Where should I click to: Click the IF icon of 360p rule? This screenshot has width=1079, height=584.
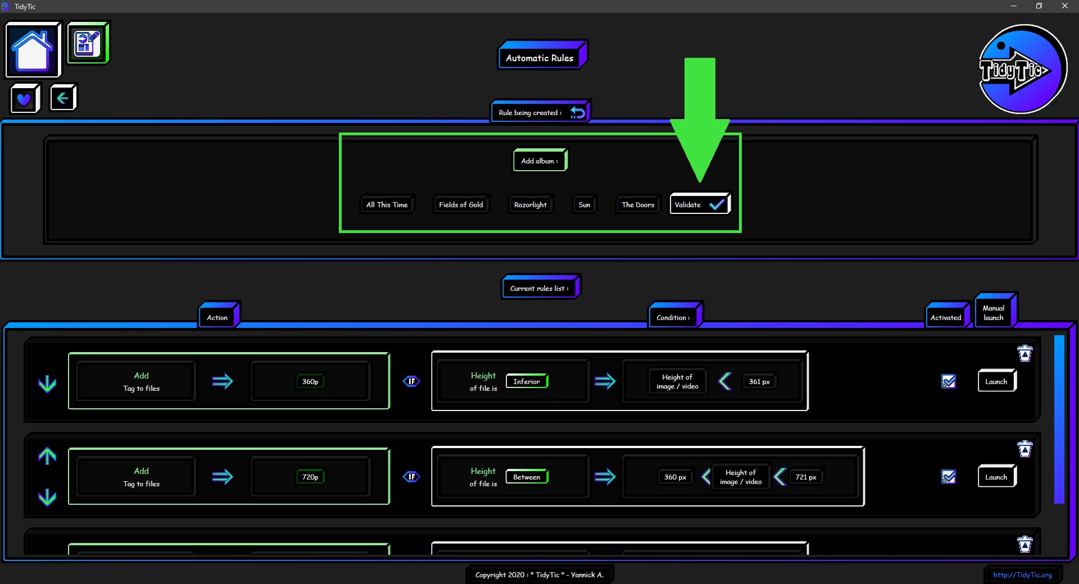click(x=411, y=381)
